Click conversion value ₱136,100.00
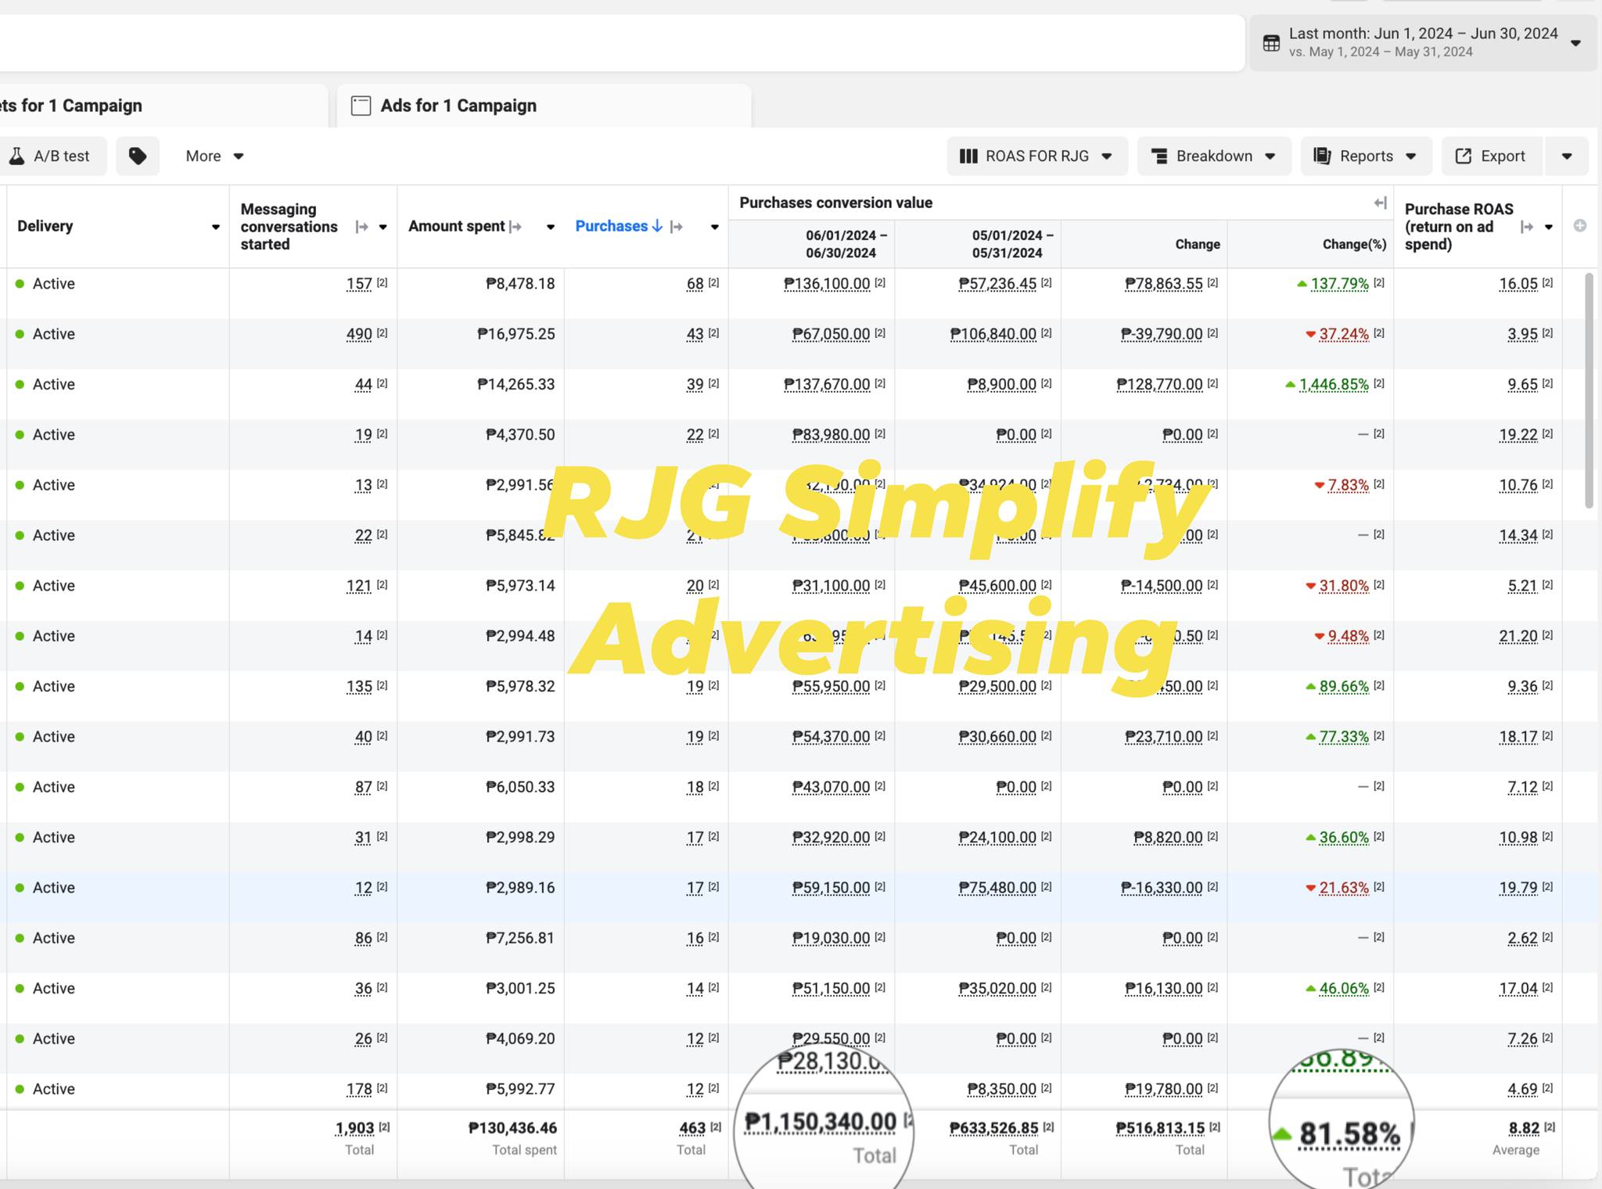This screenshot has height=1189, width=1602. tap(826, 284)
